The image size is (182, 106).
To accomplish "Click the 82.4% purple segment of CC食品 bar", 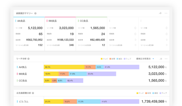I will (x=75, y=81).
